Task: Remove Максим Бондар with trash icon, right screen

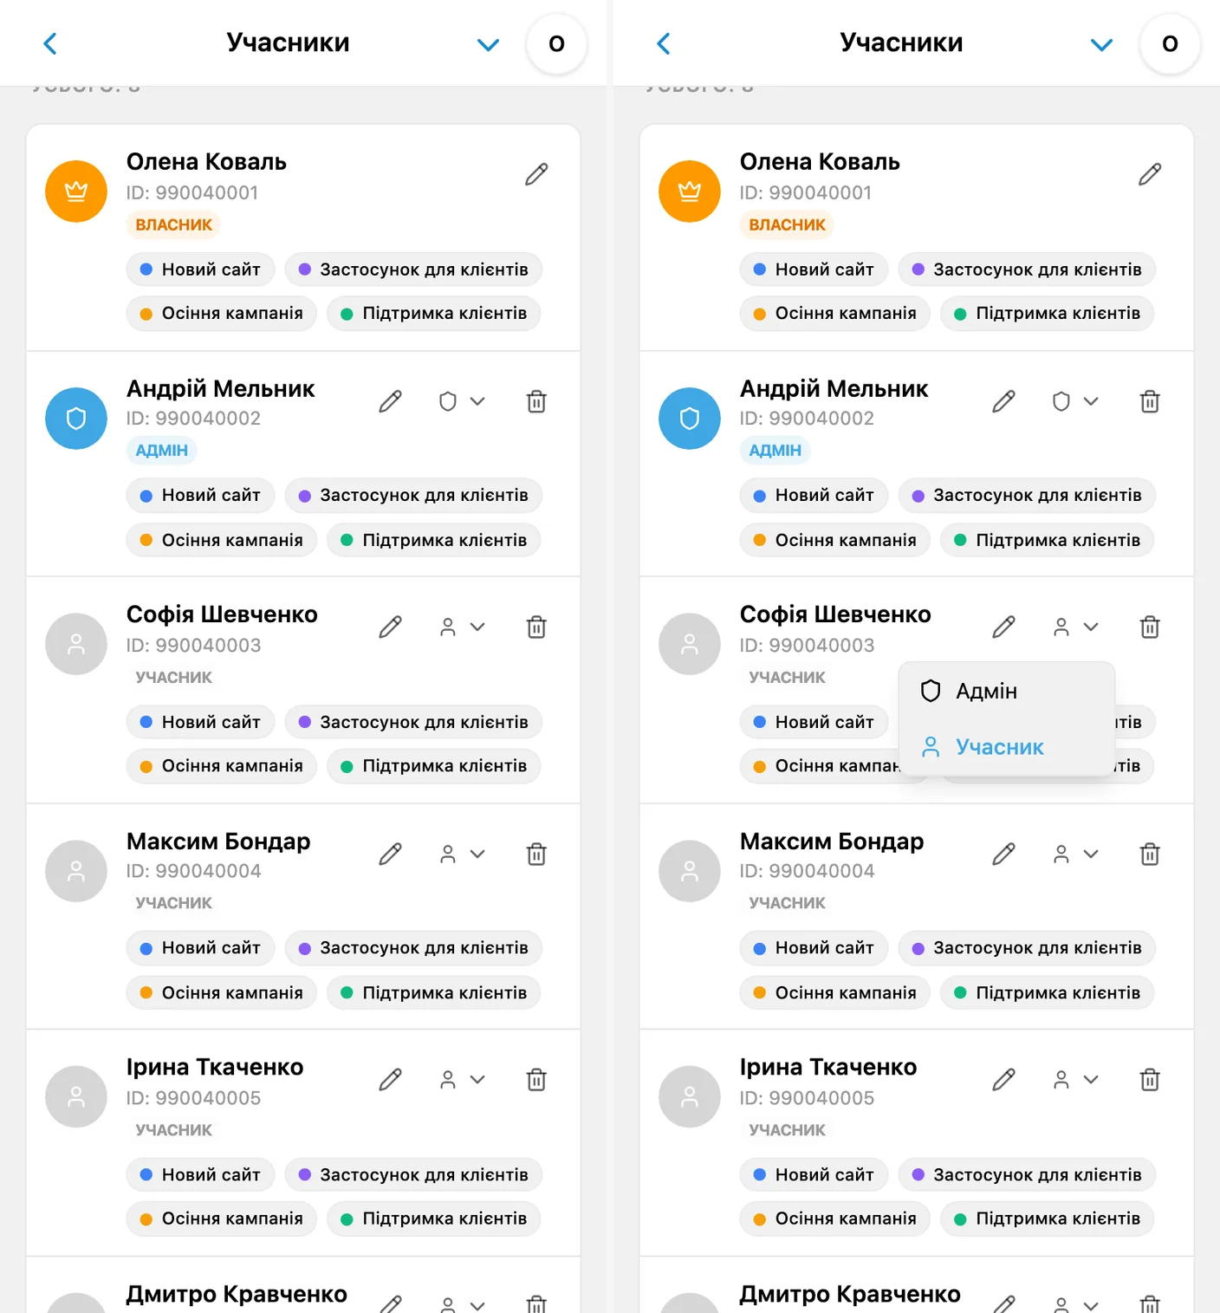Action: [1150, 854]
